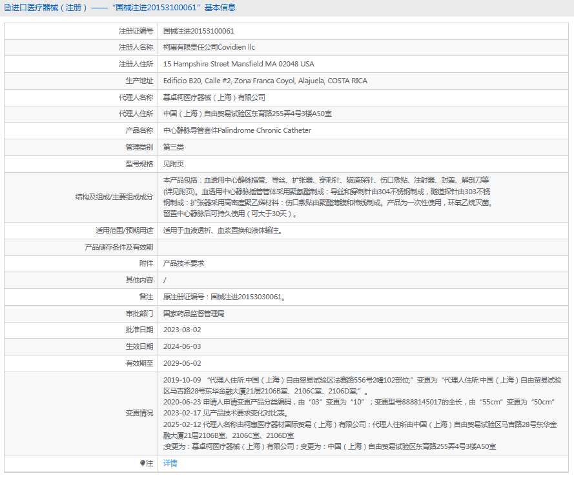The image size is (574, 478).
Task: Select remark 原注册证编号 国械注进20153030061
Action: coord(225,297)
